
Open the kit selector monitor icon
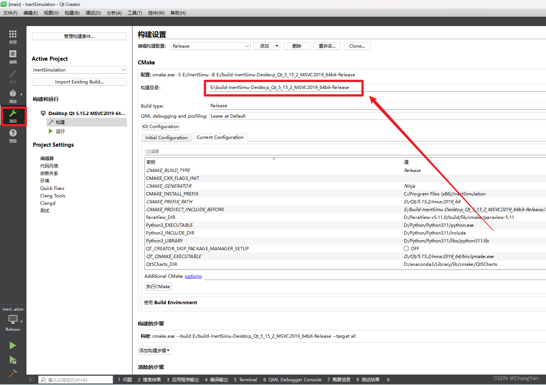(x=13, y=319)
